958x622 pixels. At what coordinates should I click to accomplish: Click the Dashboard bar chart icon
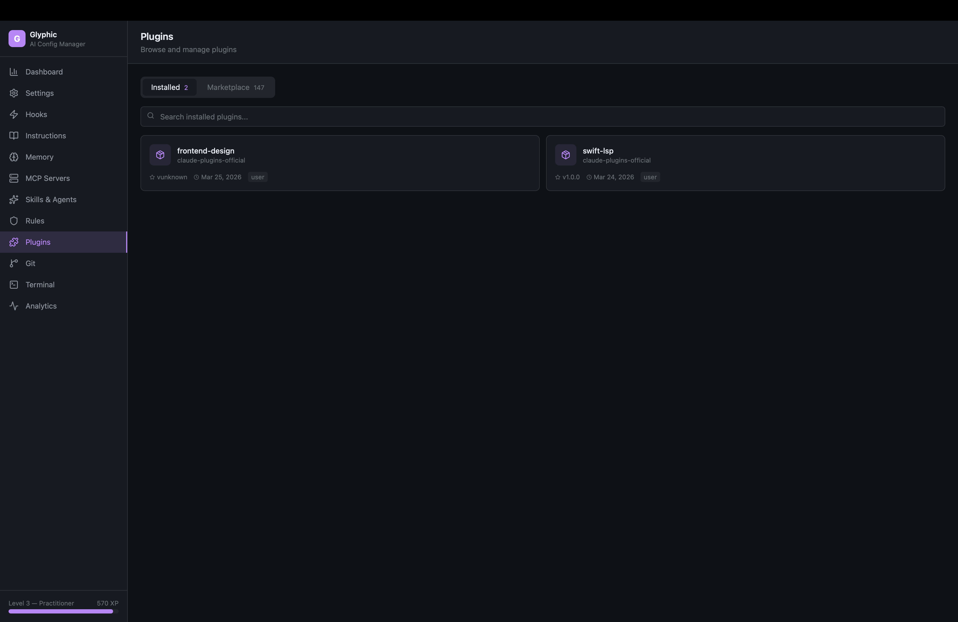14,72
